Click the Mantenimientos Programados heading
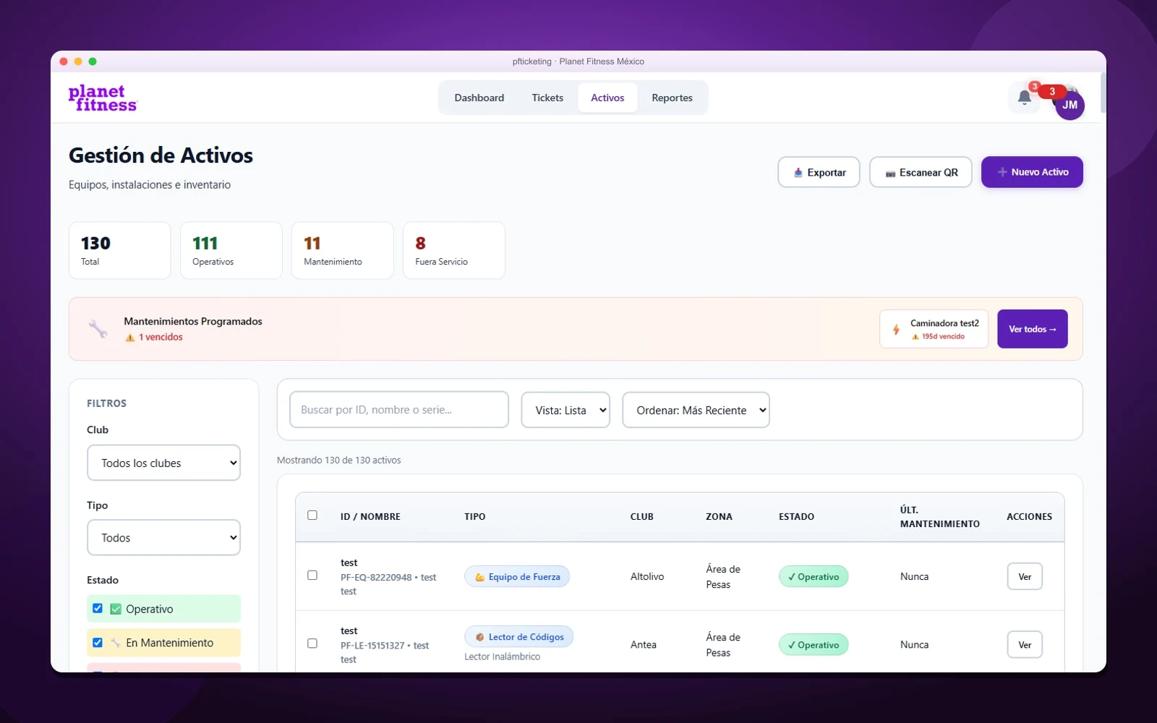Viewport: 1157px width, 723px height. click(x=193, y=321)
